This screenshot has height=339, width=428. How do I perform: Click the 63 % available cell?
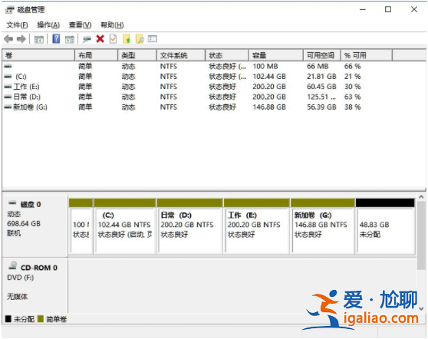(x=352, y=97)
